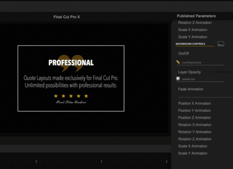
Task: Click the middle bright tick on the timeline ruler
Action: coord(101,161)
